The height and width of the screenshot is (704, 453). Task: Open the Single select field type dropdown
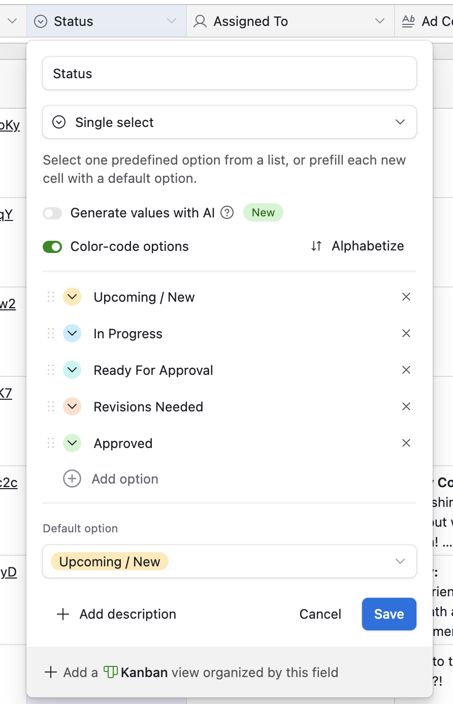coord(230,122)
